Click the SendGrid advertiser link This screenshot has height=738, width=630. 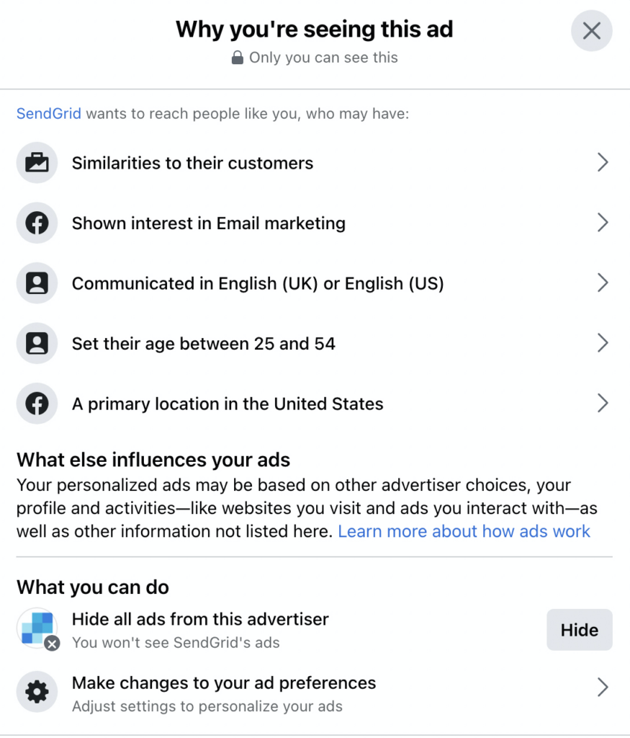[x=48, y=114]
